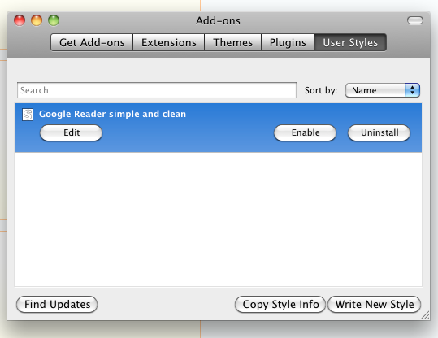Switch to the Themes tab
Viewport: 438px width, 338px height.
(x=232, y=42)
